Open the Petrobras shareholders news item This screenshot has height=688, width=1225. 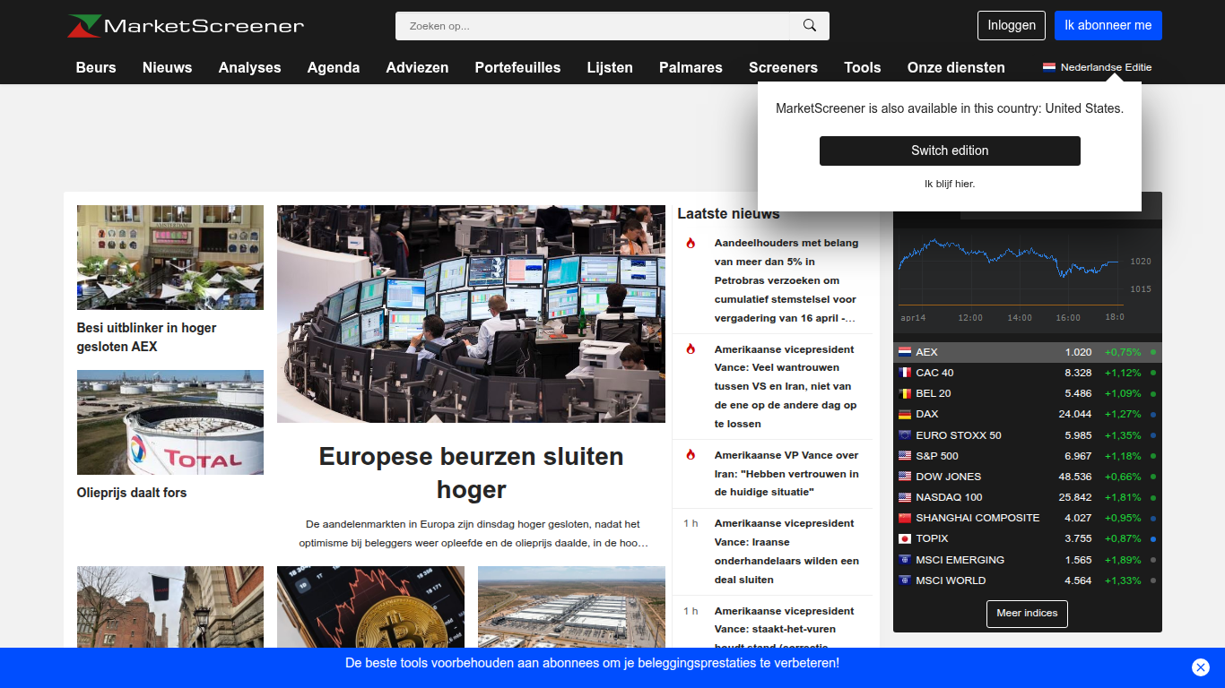[x=786, y=280]
